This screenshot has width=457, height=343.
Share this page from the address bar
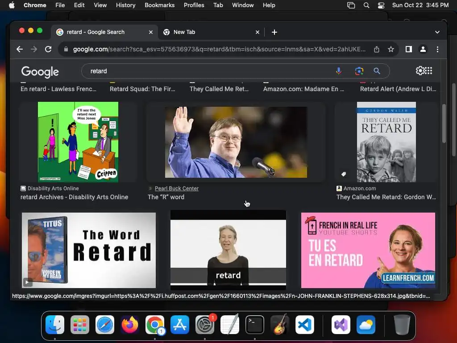377,49
